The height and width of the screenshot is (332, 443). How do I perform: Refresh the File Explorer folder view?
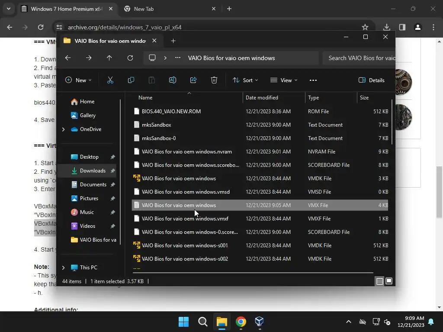click(x=130, y=58)
